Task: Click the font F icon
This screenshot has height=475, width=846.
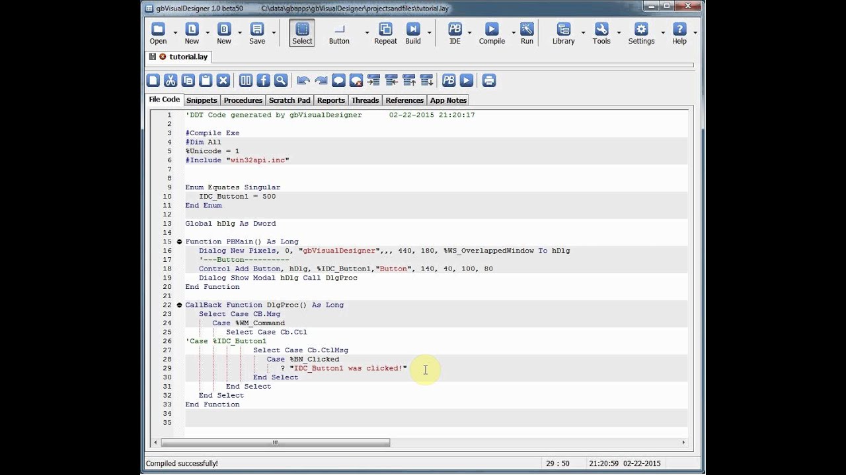Action: pos(263,80)
